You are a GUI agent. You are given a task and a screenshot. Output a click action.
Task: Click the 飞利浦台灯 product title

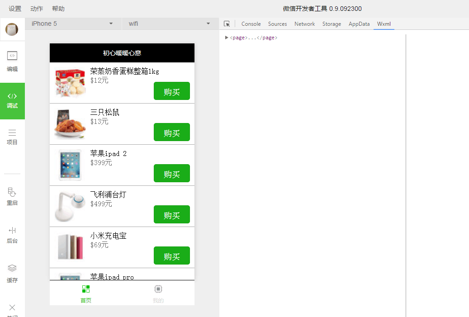[x=108, y=195]
